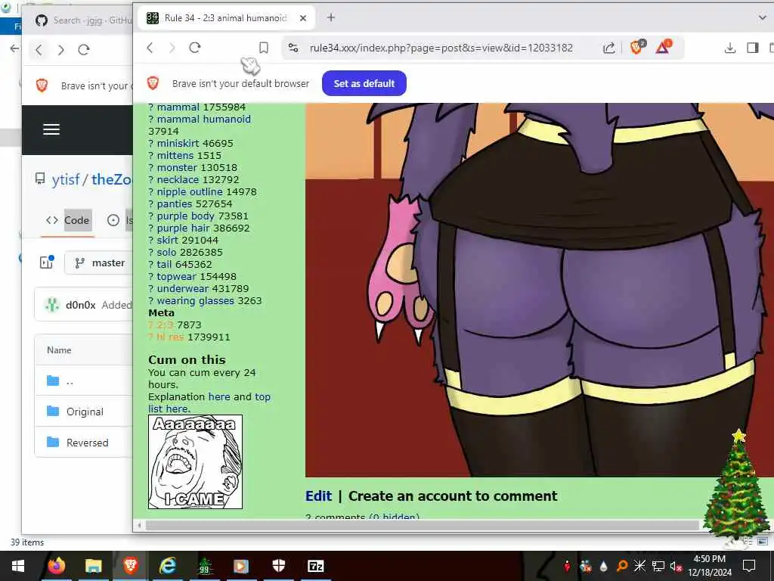Screen dimensions: 774x581
Task: Click the 'Aaaaaaaa I CAME' thumbnail
Action: coord(196,462)
